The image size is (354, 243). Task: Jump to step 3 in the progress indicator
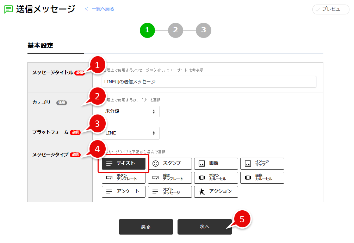click(x=204, y=30)
